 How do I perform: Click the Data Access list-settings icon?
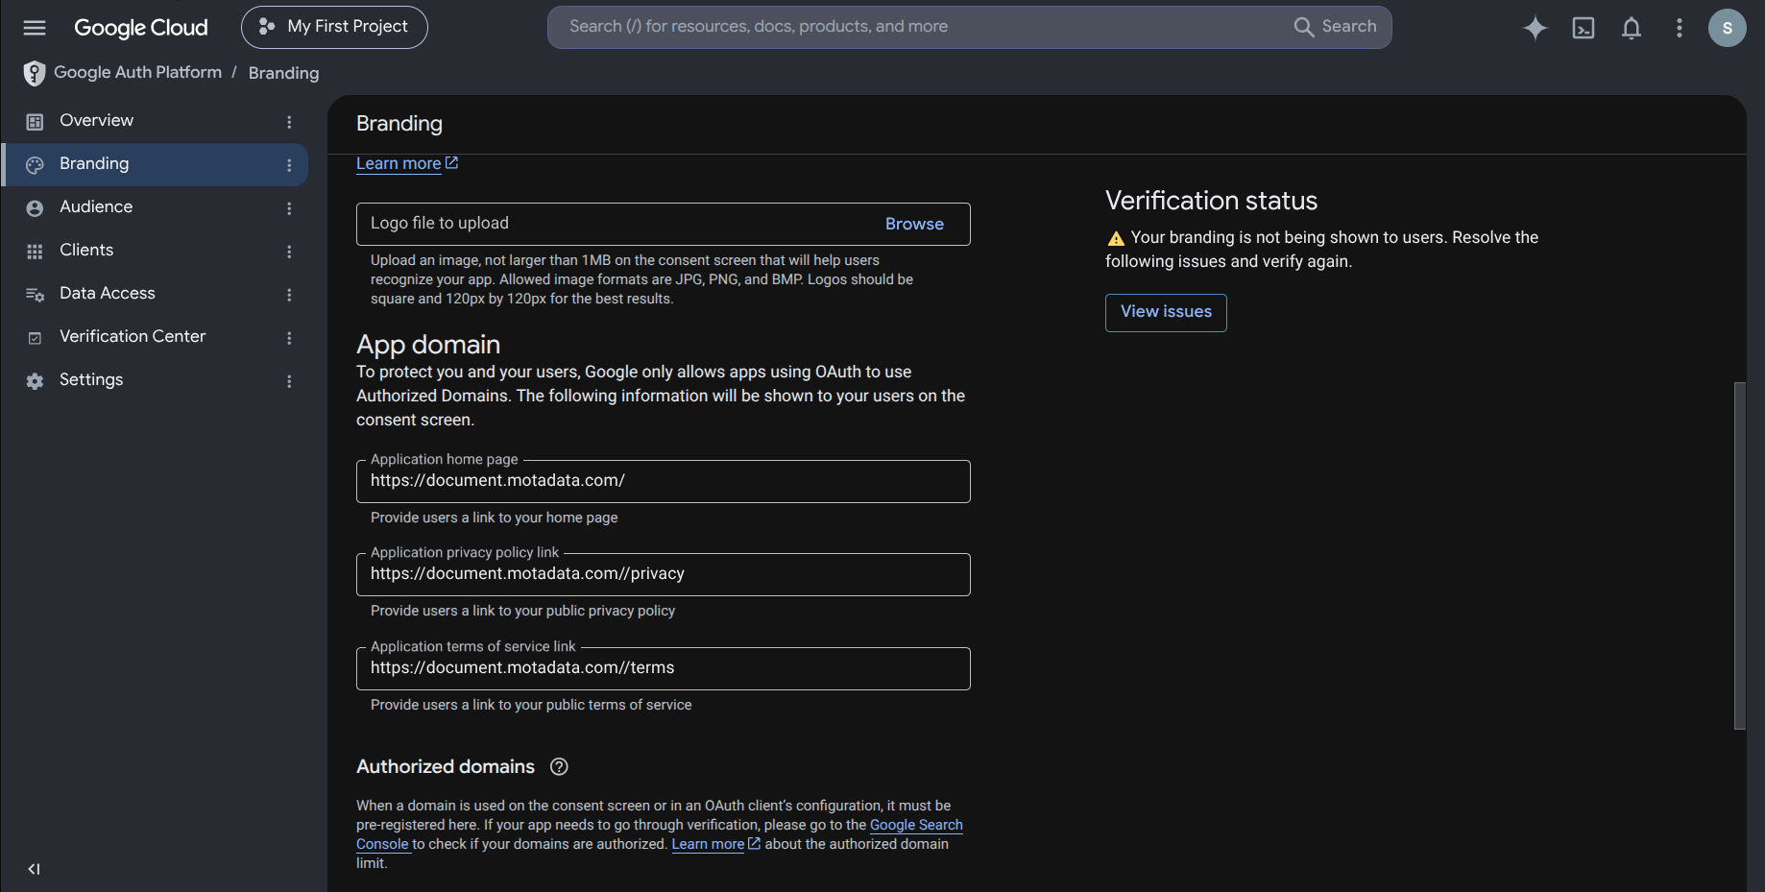pyautogui.click(x=35, y=295)
